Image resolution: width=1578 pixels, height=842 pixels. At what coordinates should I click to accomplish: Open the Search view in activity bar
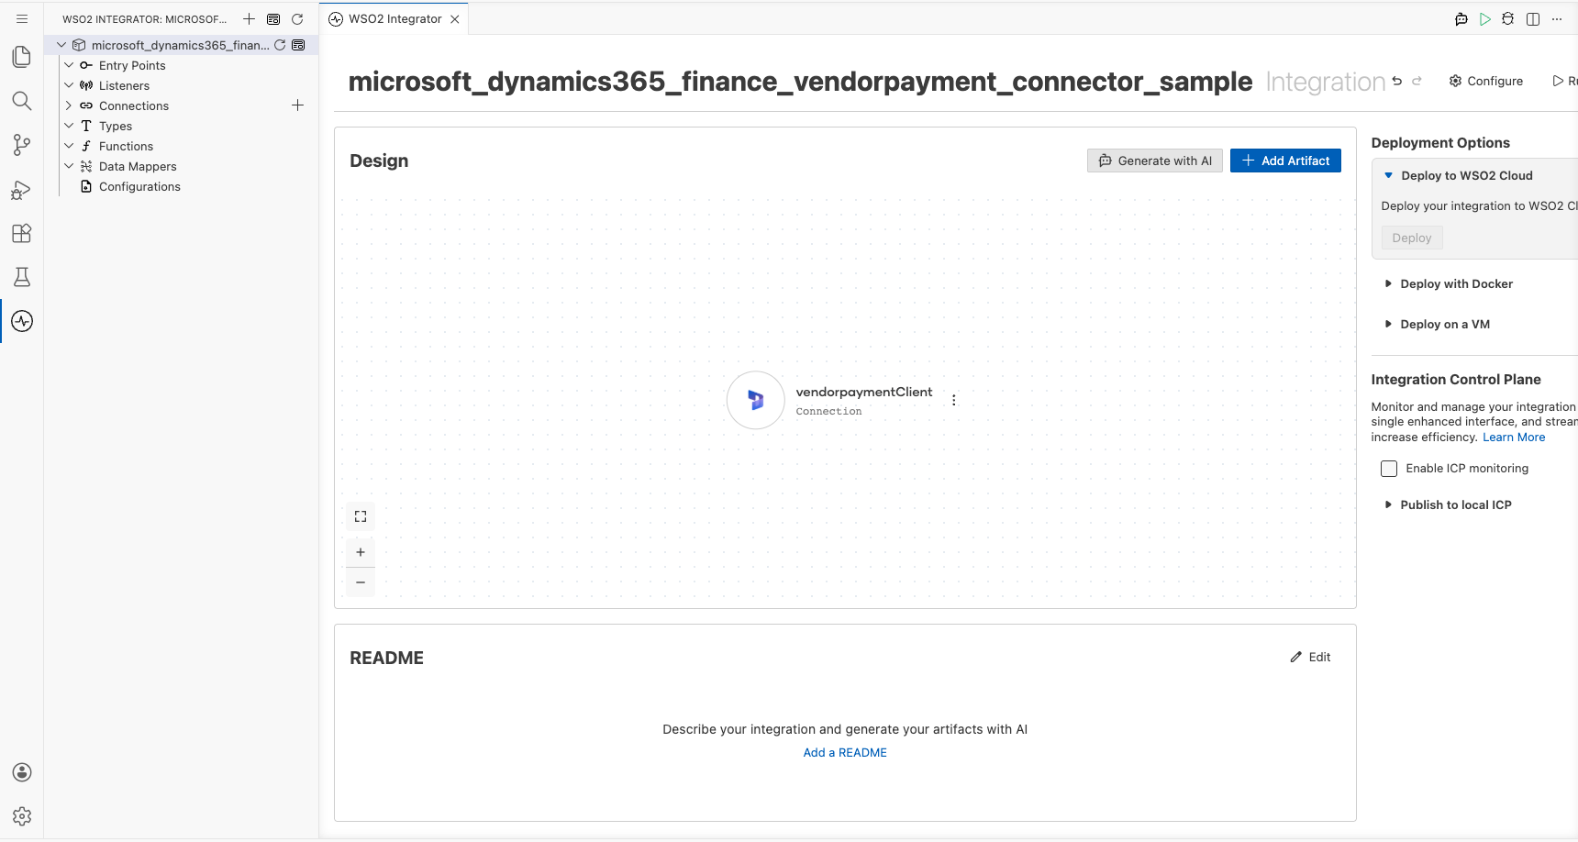coord(22,101)
